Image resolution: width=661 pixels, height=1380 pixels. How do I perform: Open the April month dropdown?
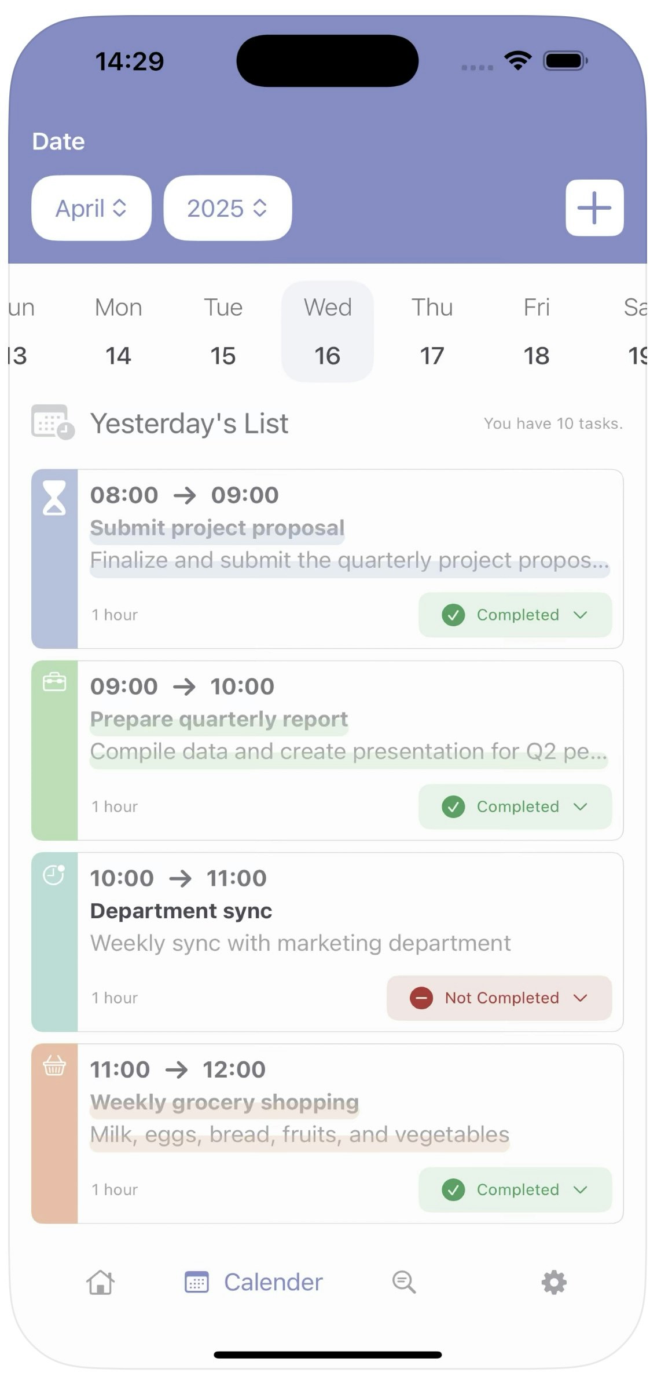tap(91, 208)
